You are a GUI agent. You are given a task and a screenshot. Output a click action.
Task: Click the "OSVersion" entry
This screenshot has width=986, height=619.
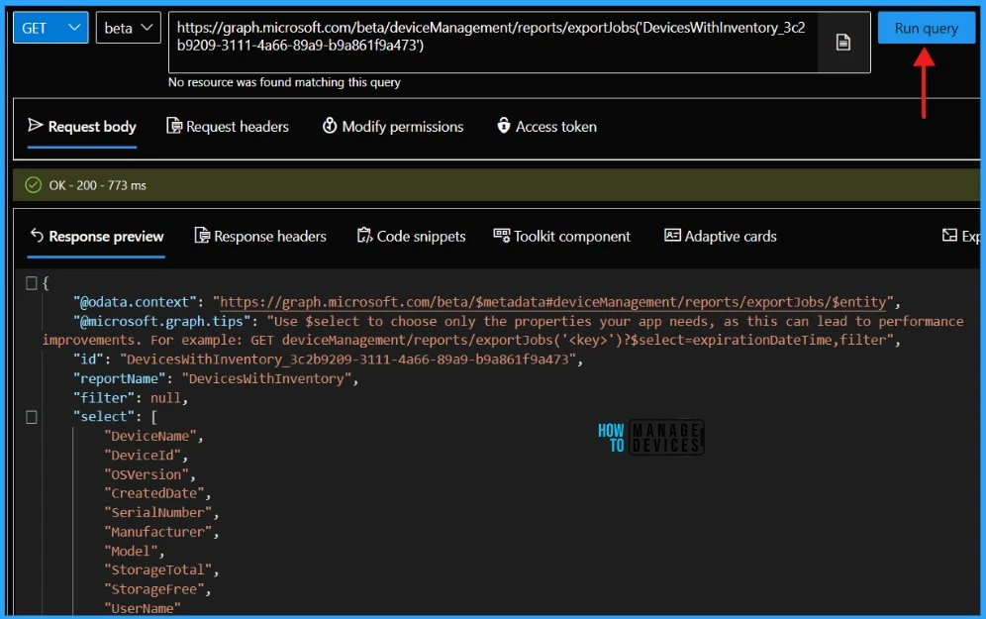[147, 474]
